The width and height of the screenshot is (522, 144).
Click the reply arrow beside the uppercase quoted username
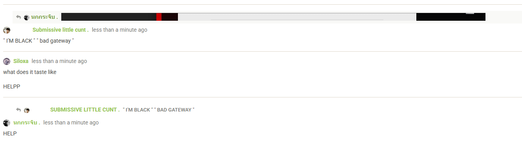[18, 110]
